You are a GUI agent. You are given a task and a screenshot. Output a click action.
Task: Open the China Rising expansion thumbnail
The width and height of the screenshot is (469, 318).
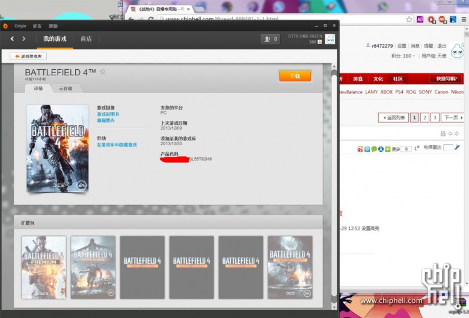click(93, 267)
